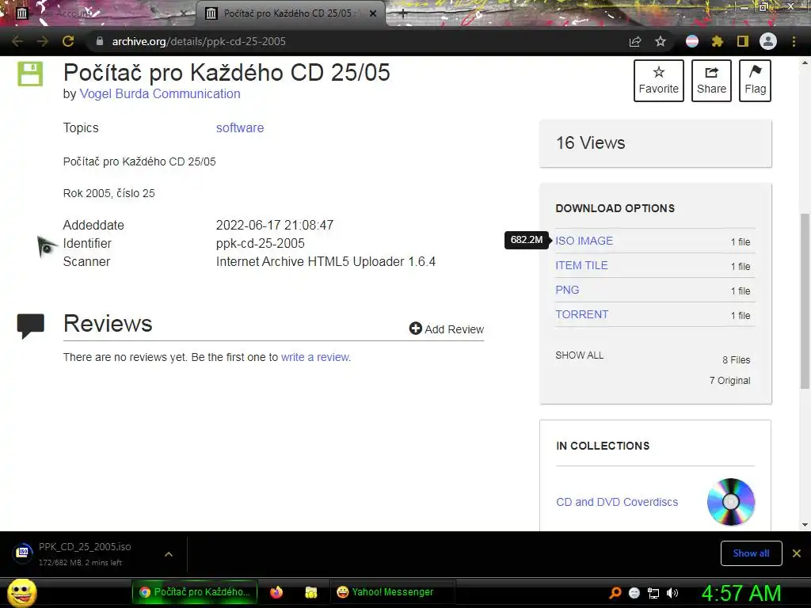Open the Extensions puzzle piece menu
811x608 pixels.
[717, 41]
